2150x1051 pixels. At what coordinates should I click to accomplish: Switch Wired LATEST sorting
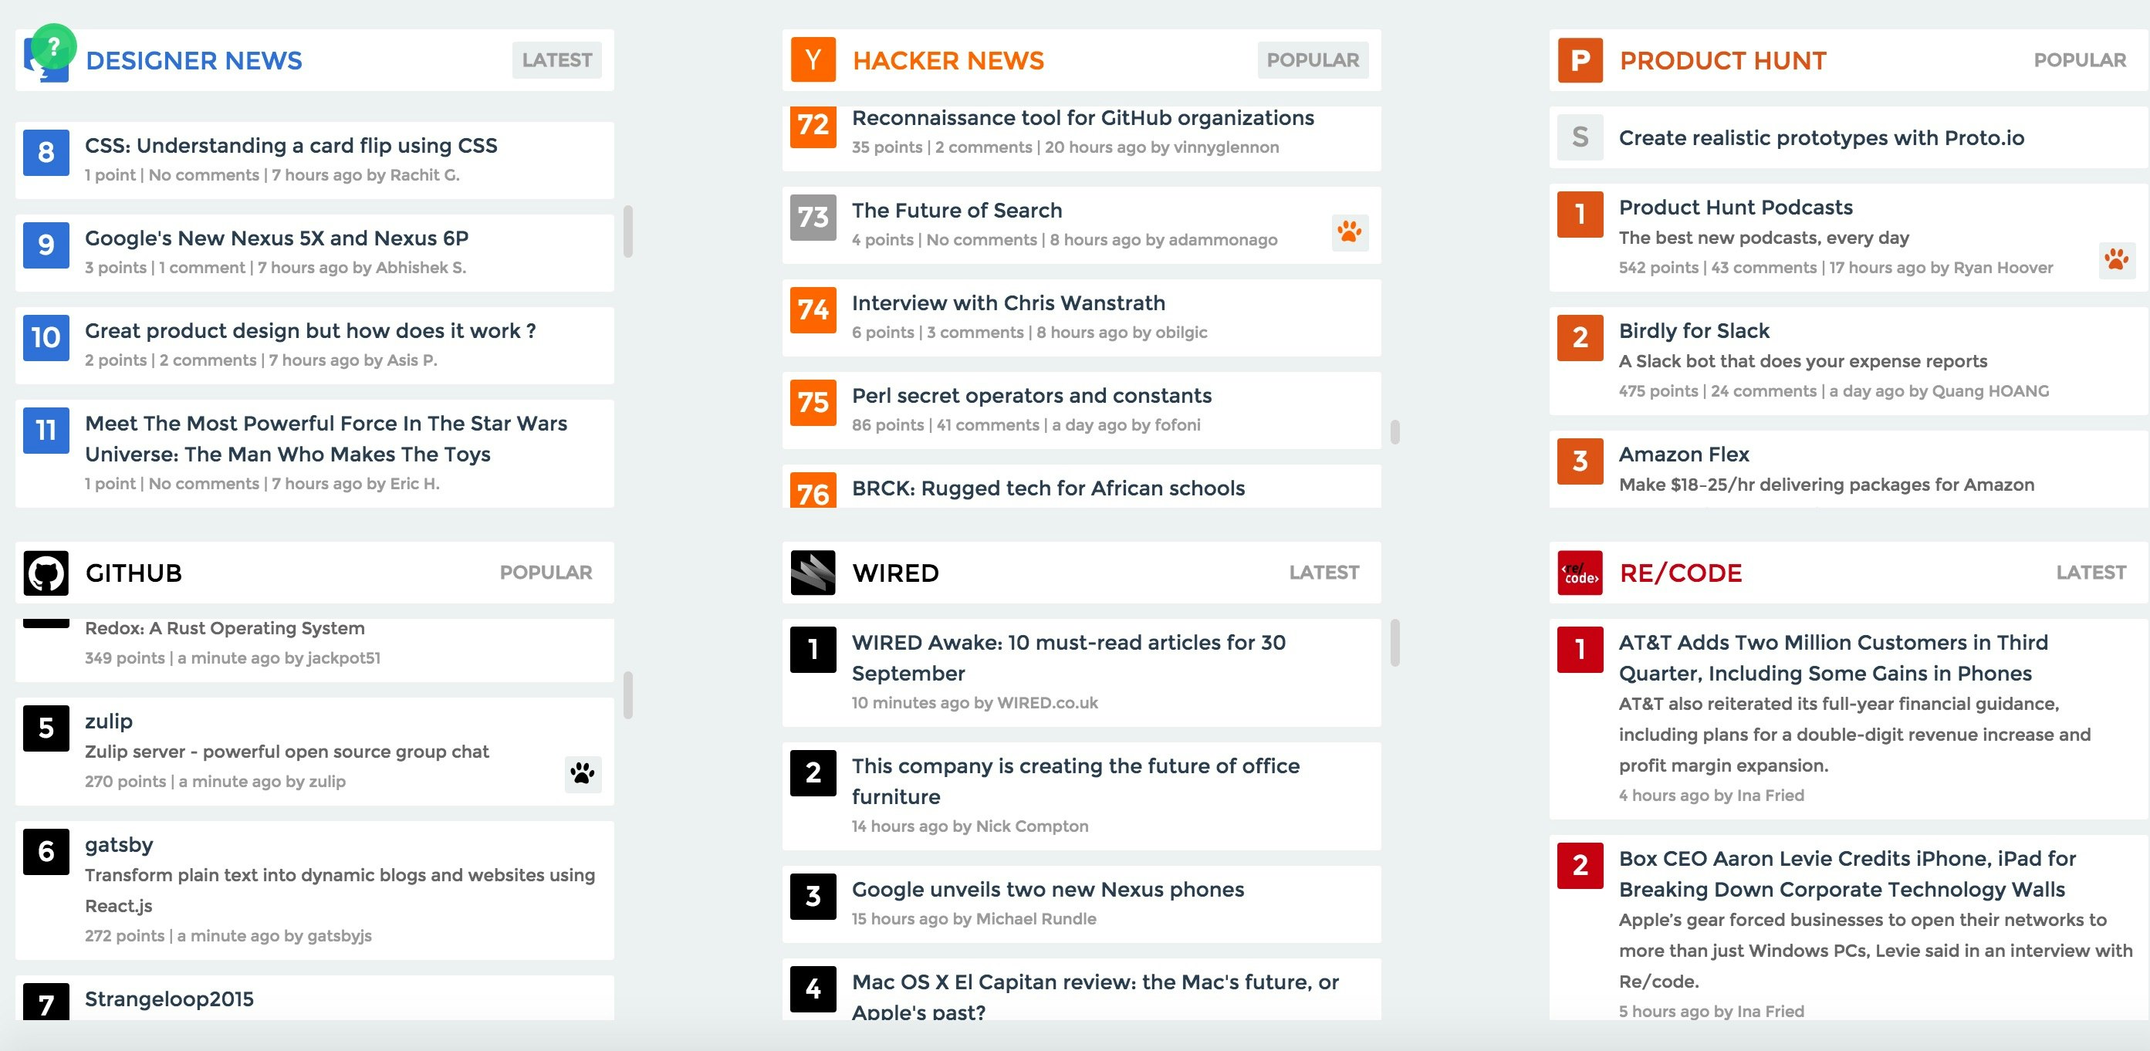1323,573
